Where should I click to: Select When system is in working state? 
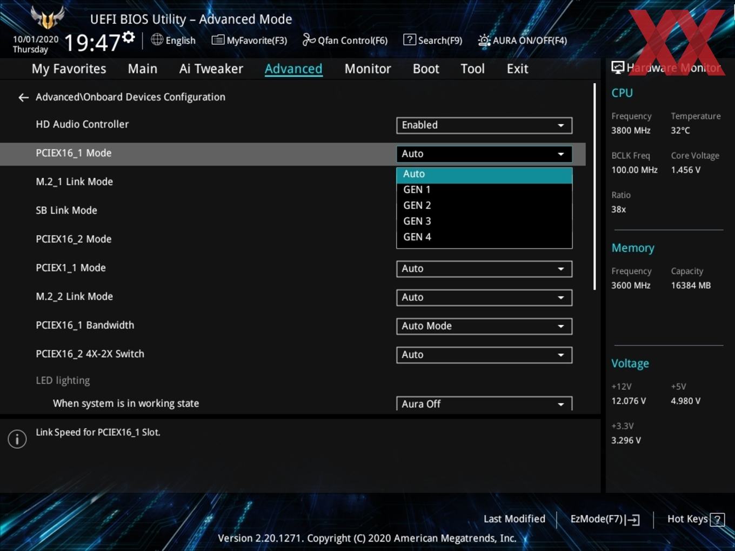tap(126, 404)
